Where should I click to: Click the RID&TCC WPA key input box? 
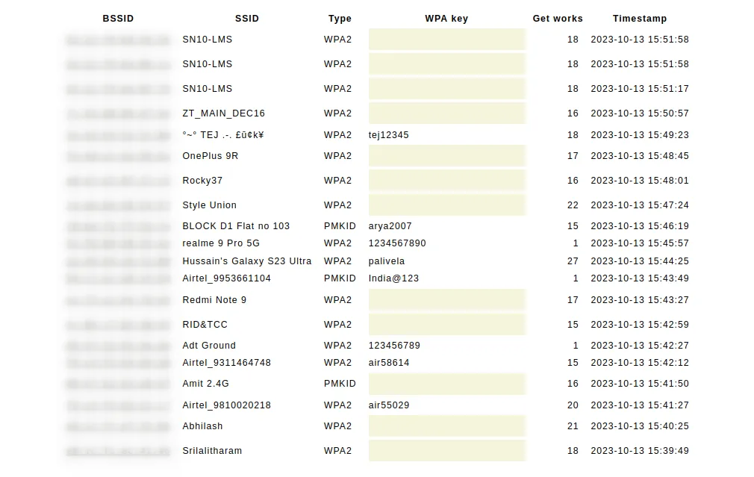pyautogui.click(x=446, y=324)
